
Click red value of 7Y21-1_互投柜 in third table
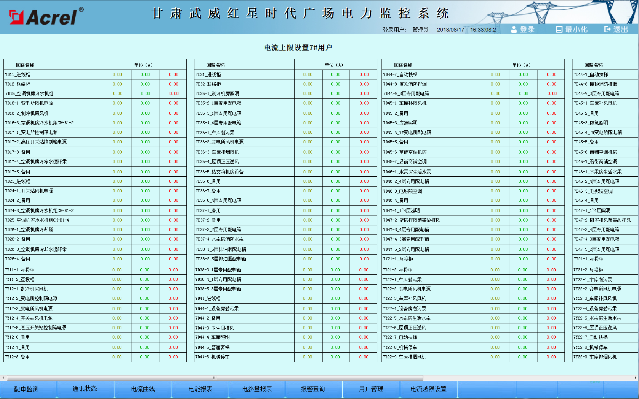click(552, 259)
